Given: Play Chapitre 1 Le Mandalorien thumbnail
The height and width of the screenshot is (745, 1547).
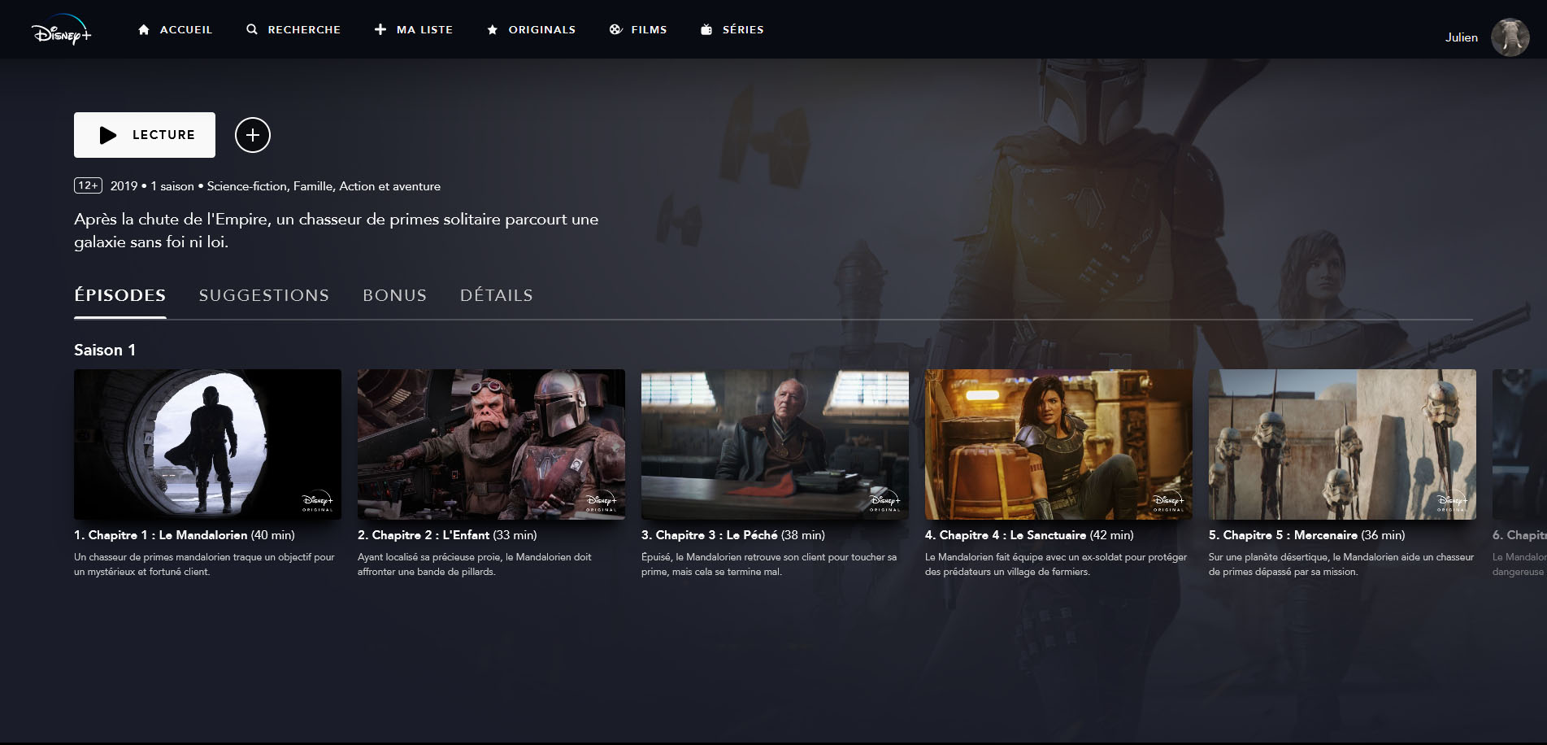Looking at the screenshot, I should coord(207,444).
